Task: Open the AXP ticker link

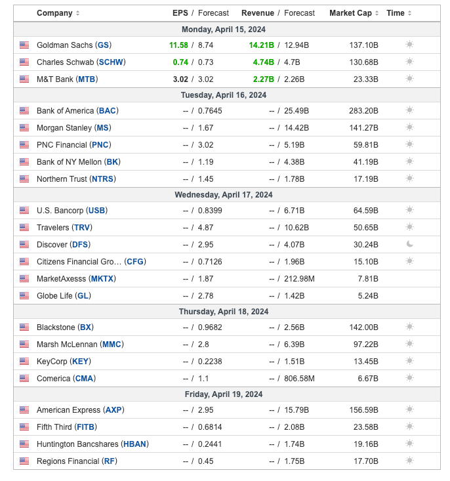Action: pos(113,410)
